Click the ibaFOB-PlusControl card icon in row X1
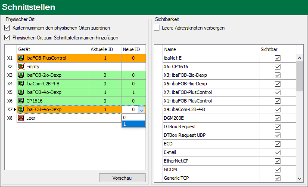 (21, 58)
